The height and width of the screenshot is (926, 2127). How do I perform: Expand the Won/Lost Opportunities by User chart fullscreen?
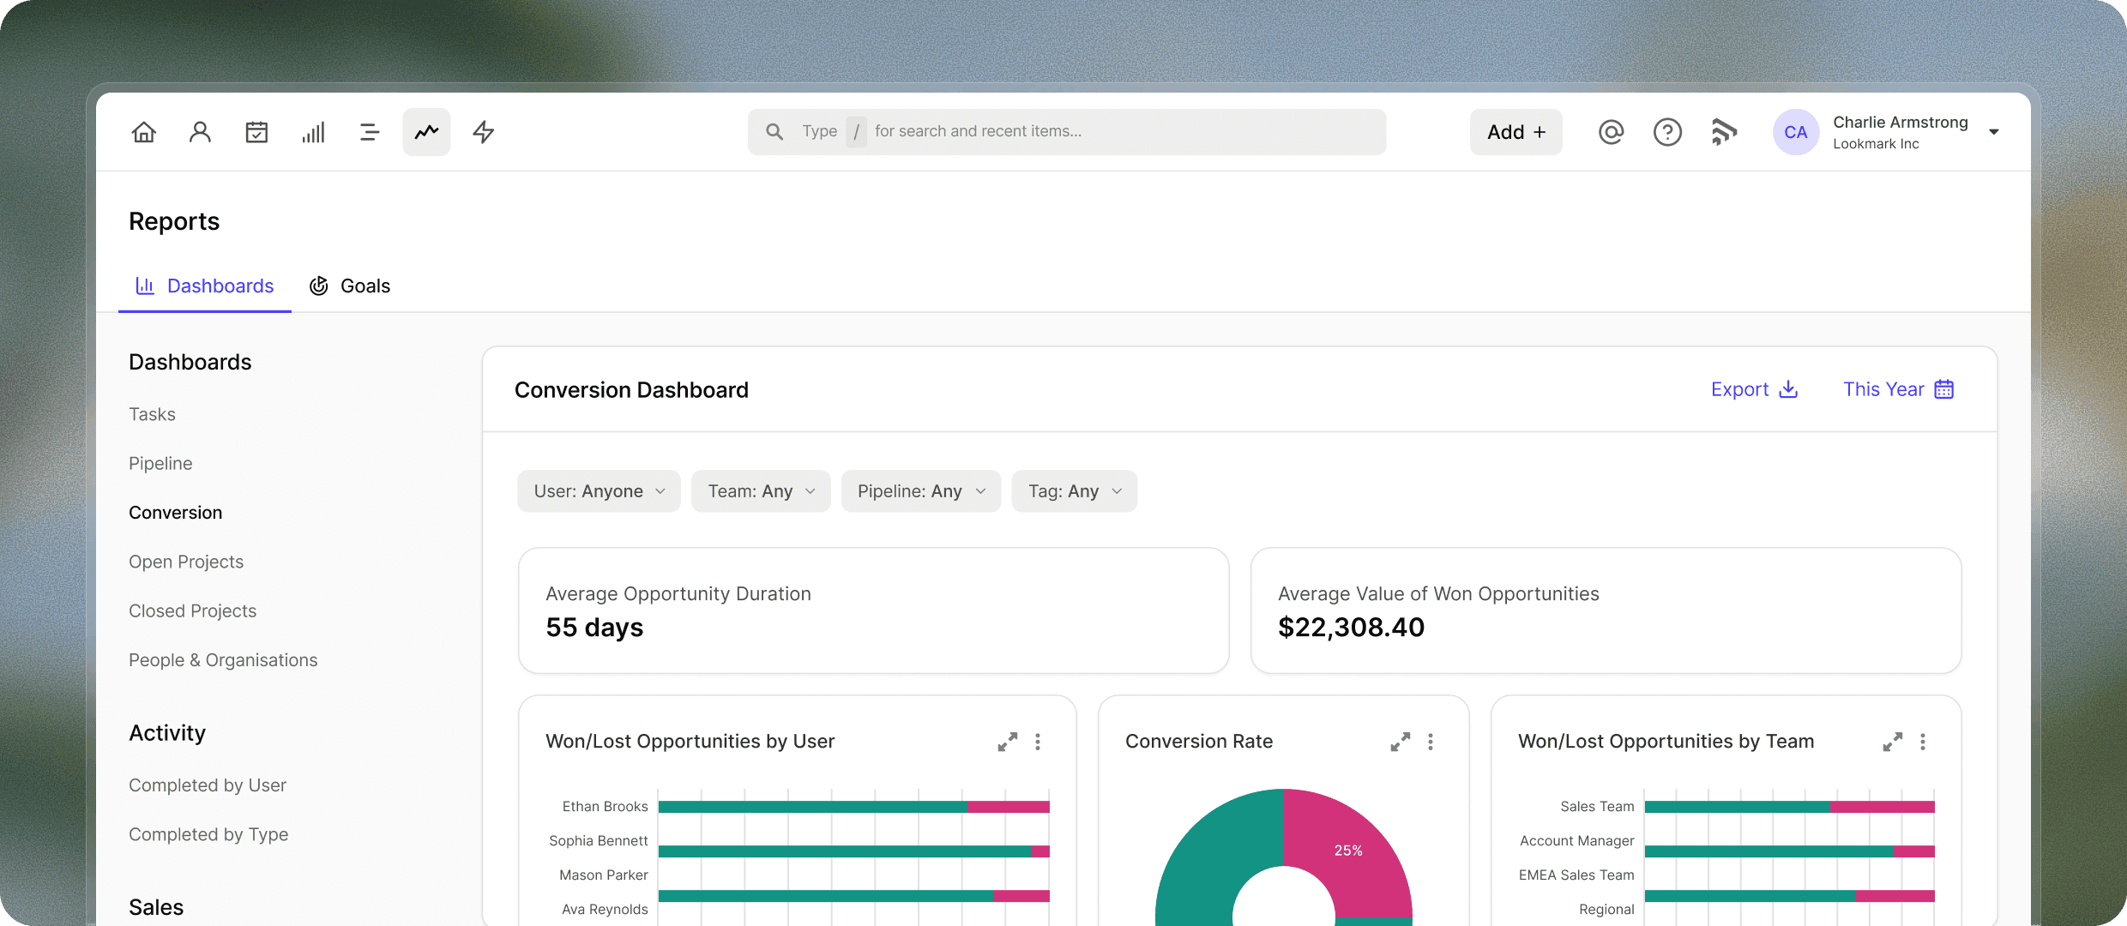1007,742
